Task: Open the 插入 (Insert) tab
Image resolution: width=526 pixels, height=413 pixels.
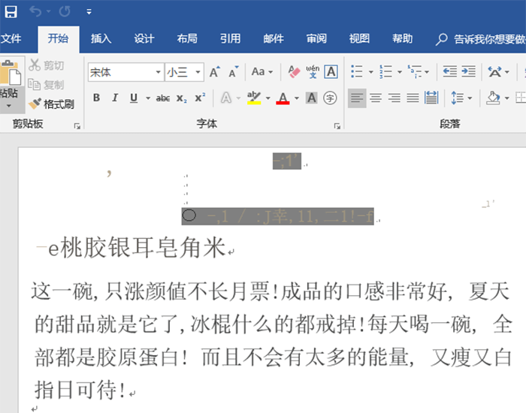Action: coord(101,39)
